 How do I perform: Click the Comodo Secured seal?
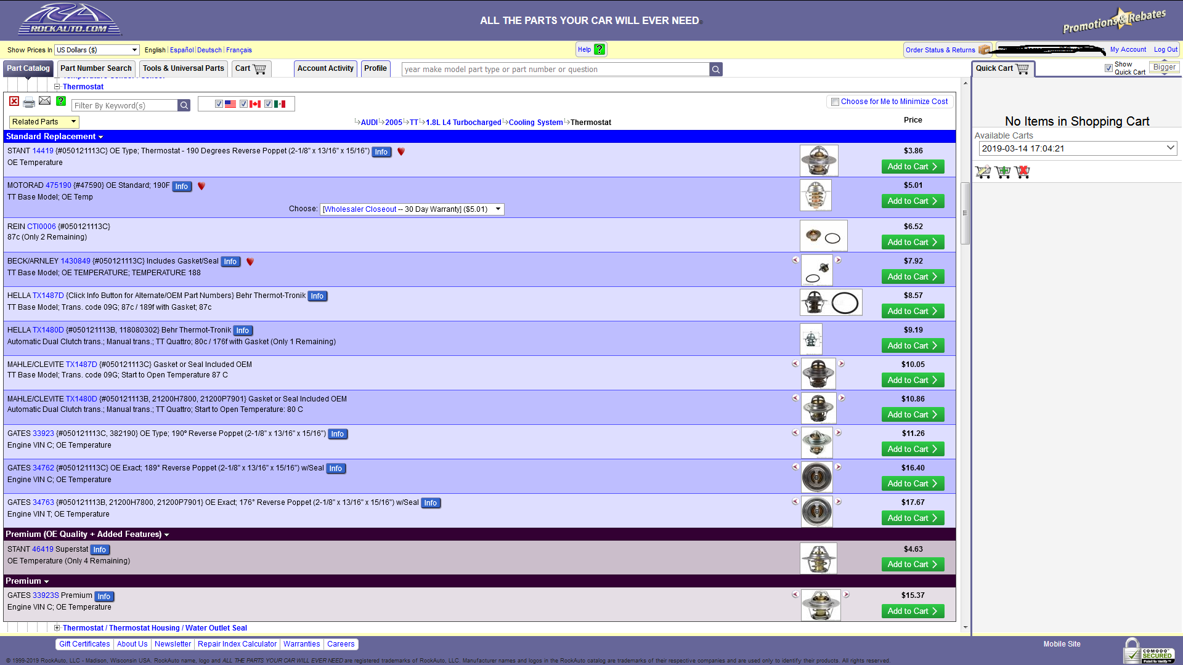1150,652
